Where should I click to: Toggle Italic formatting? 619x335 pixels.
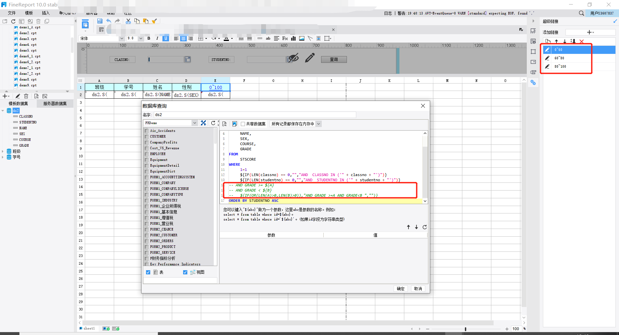[x=157, y=38]
